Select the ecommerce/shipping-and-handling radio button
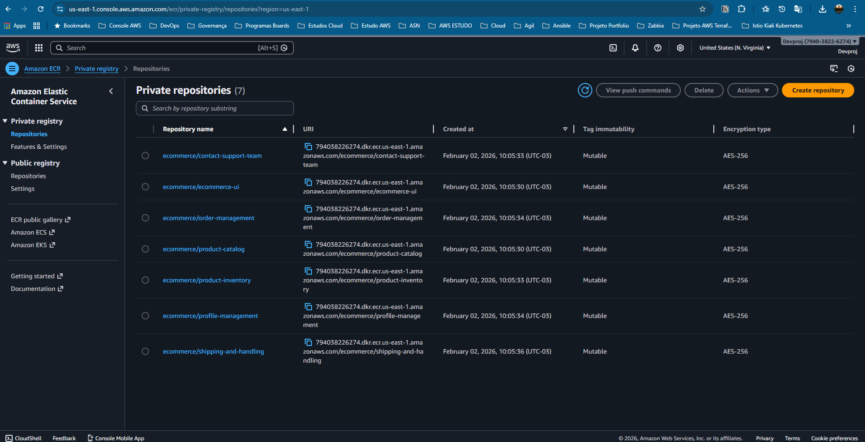Viewport: 865px width, 442px height. pyautogui.click(x=145, y=351)
